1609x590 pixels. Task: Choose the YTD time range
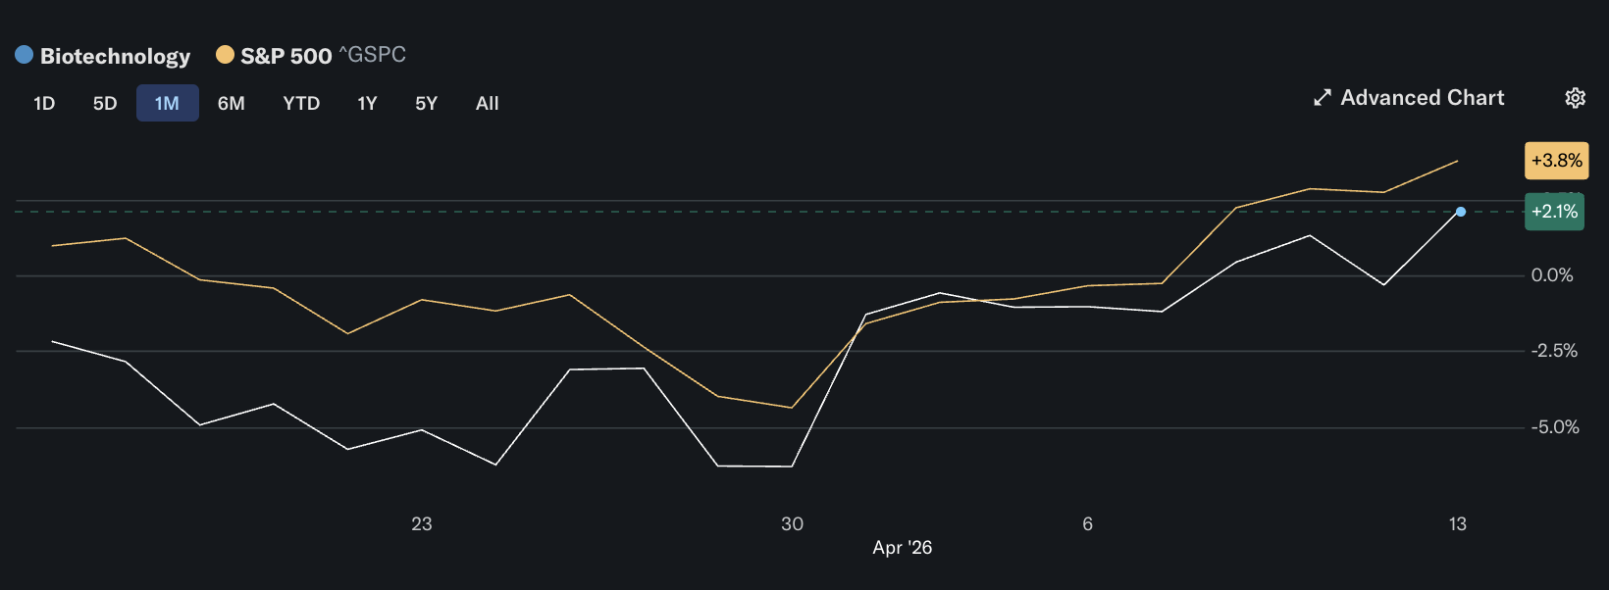coord(301,103)
